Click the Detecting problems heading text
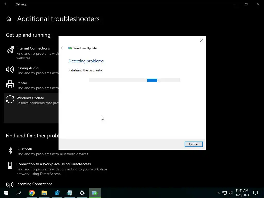Screen dimensions: 264x198 coord(86,61)
